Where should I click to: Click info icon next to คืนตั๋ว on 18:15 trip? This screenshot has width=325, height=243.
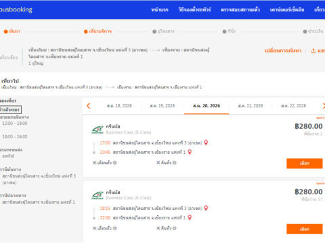tap(175, 228)
